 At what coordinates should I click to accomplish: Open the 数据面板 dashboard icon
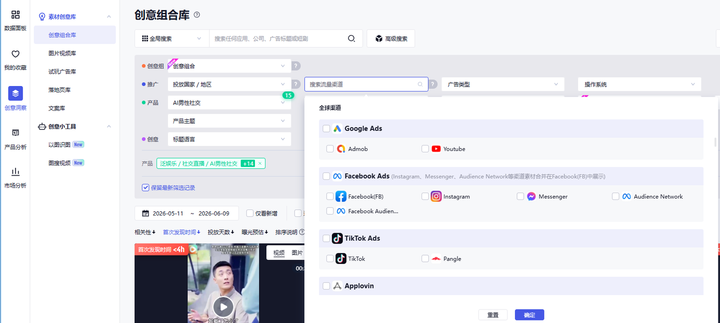coord(15,14)
